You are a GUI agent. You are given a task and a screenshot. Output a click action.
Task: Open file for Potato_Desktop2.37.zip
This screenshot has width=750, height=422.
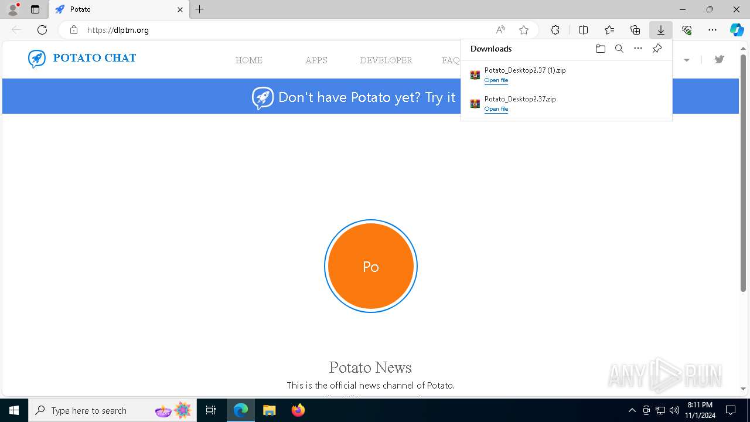tap(496, 109)
